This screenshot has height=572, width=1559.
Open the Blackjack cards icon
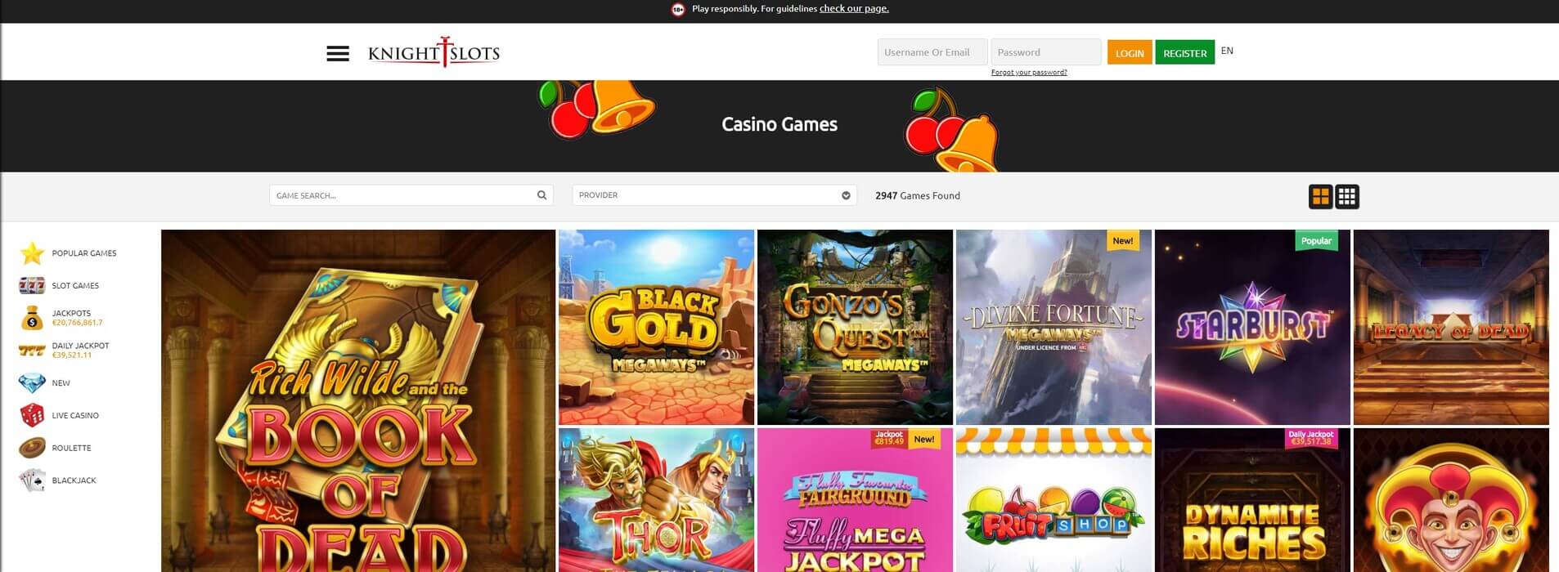click(32, 480)
